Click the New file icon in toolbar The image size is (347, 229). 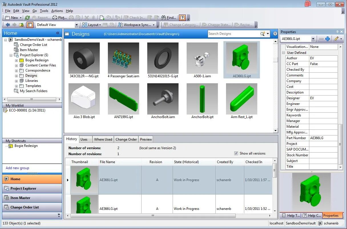point(8,18)
